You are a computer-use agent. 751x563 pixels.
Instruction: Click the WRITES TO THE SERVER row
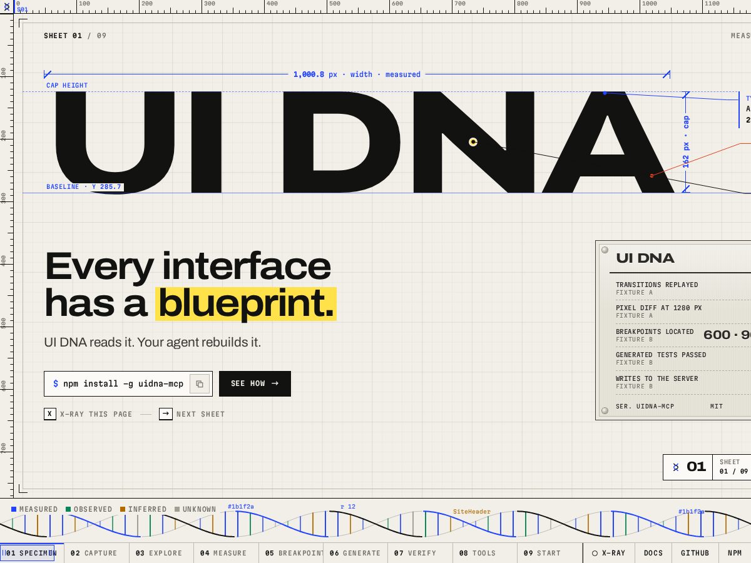pyautogui.click(x=683, y=382)
